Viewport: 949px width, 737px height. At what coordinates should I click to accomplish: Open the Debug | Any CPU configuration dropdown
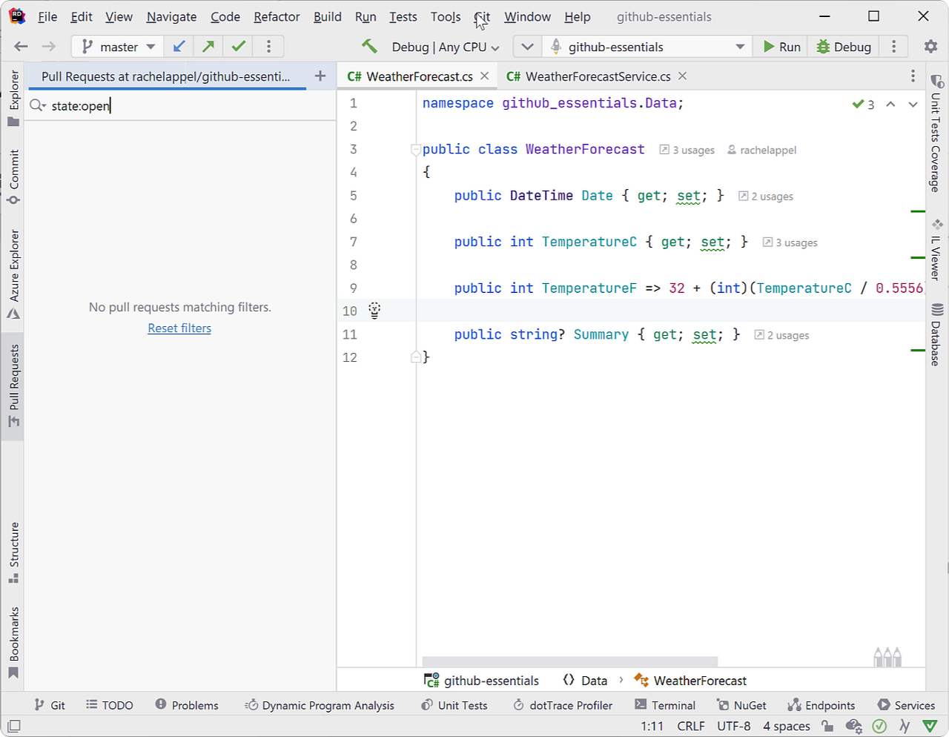[445, 47]
